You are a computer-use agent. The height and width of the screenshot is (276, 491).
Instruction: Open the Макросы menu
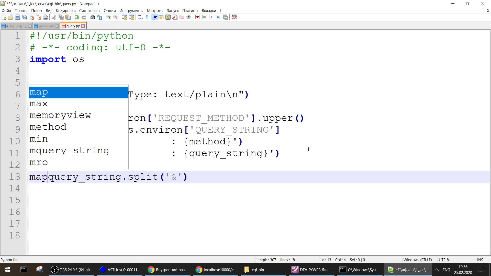[155, 10]
